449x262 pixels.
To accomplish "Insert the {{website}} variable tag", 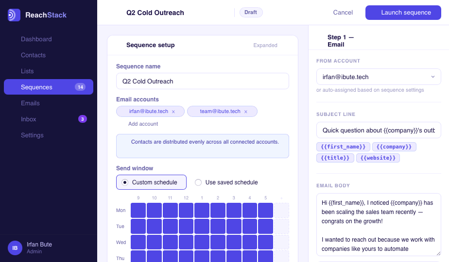I will (x=378, y=158).
